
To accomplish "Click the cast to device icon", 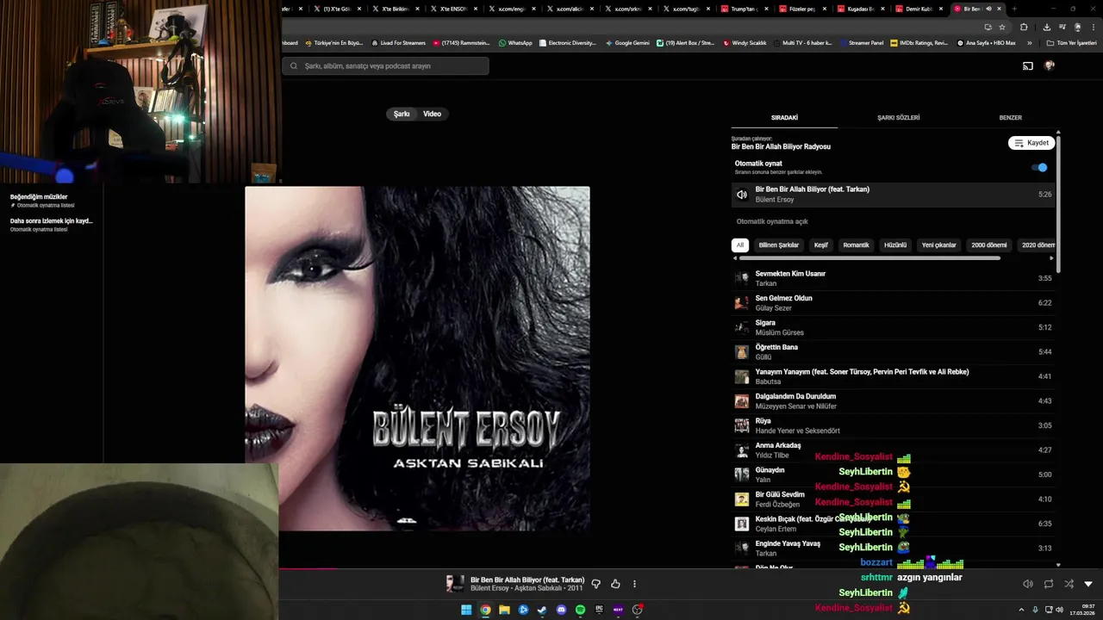I will [1028, 66].
